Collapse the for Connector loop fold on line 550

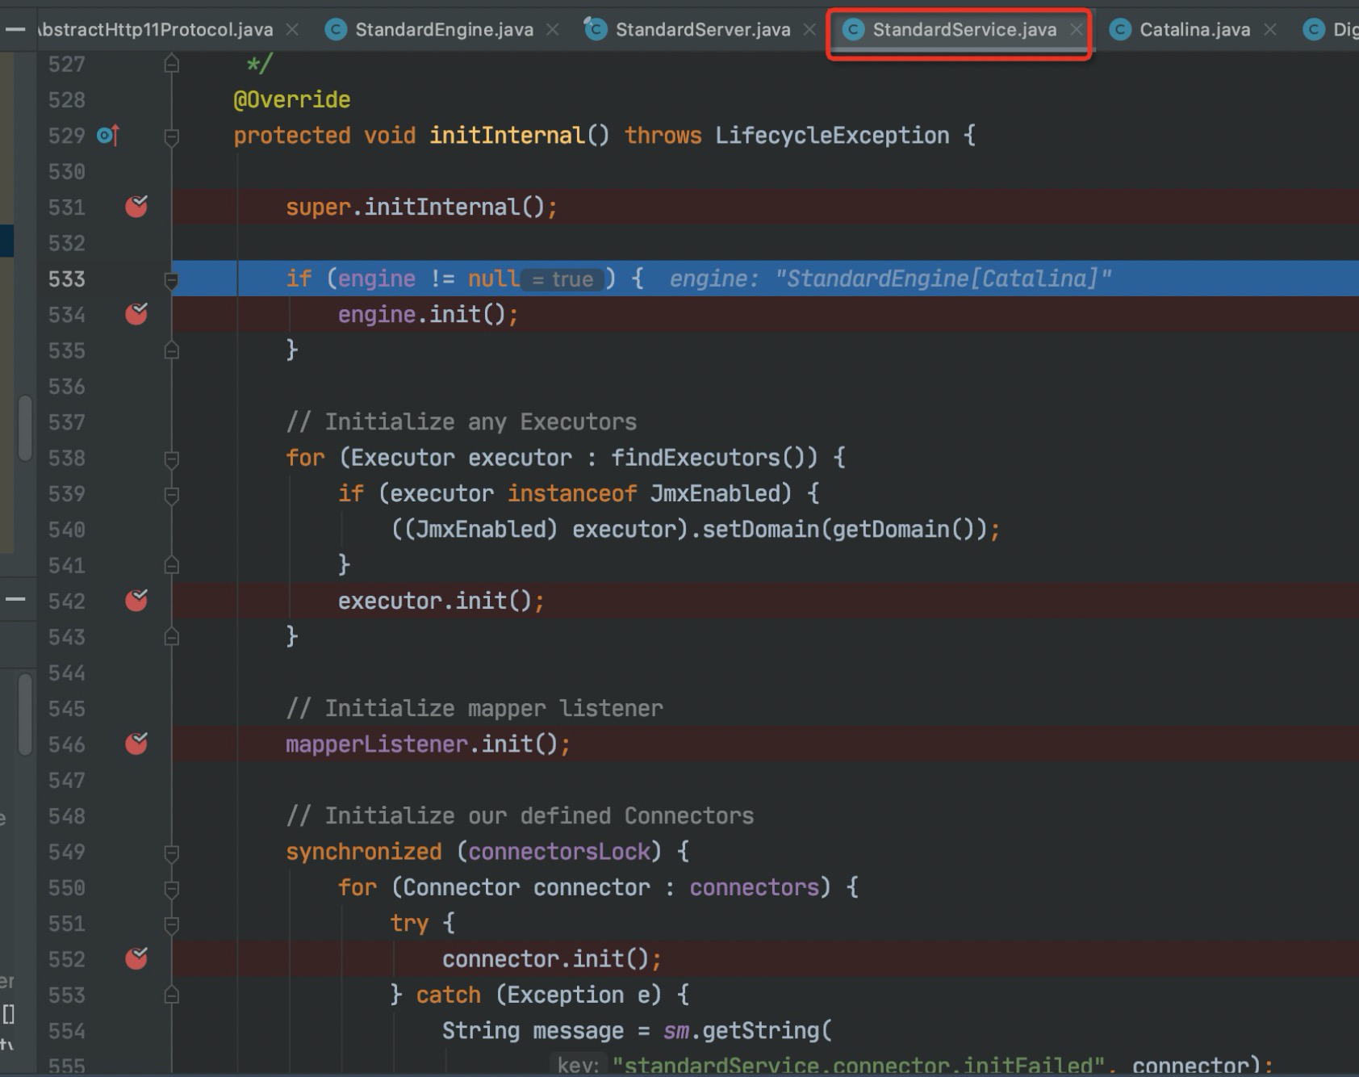tap(171, 889)
